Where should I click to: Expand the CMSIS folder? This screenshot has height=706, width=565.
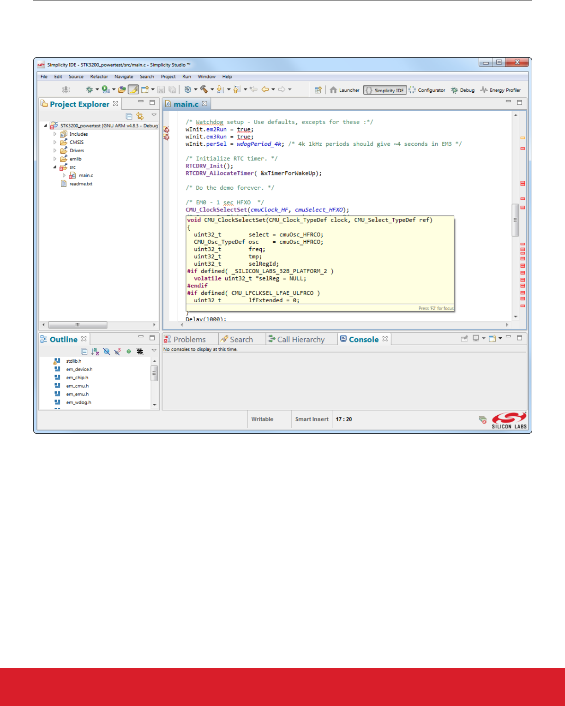[x=55, y=142]
